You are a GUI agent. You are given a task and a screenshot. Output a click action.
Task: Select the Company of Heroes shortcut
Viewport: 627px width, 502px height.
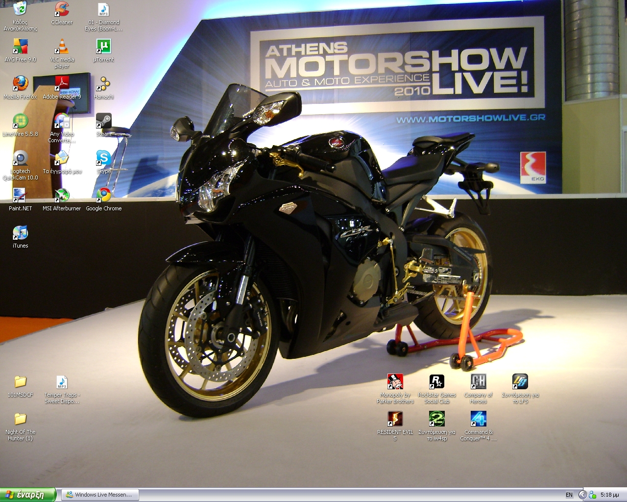[479, 389]
